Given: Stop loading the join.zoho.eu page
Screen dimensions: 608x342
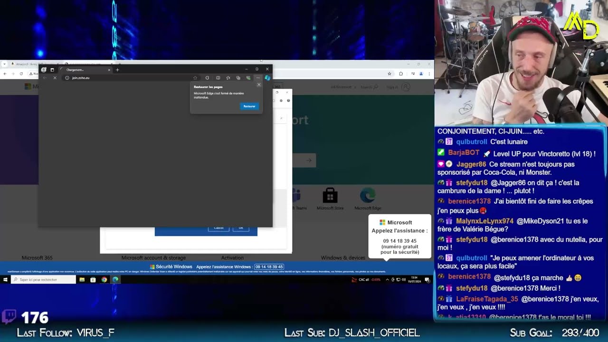Looking at the screenshot, I should click(55, 78).
